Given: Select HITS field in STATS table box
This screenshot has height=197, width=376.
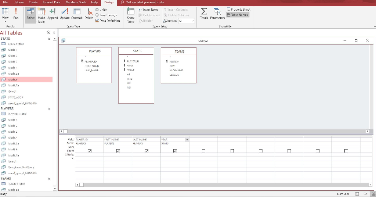Looking at the screenshot, I should point(130,79).
